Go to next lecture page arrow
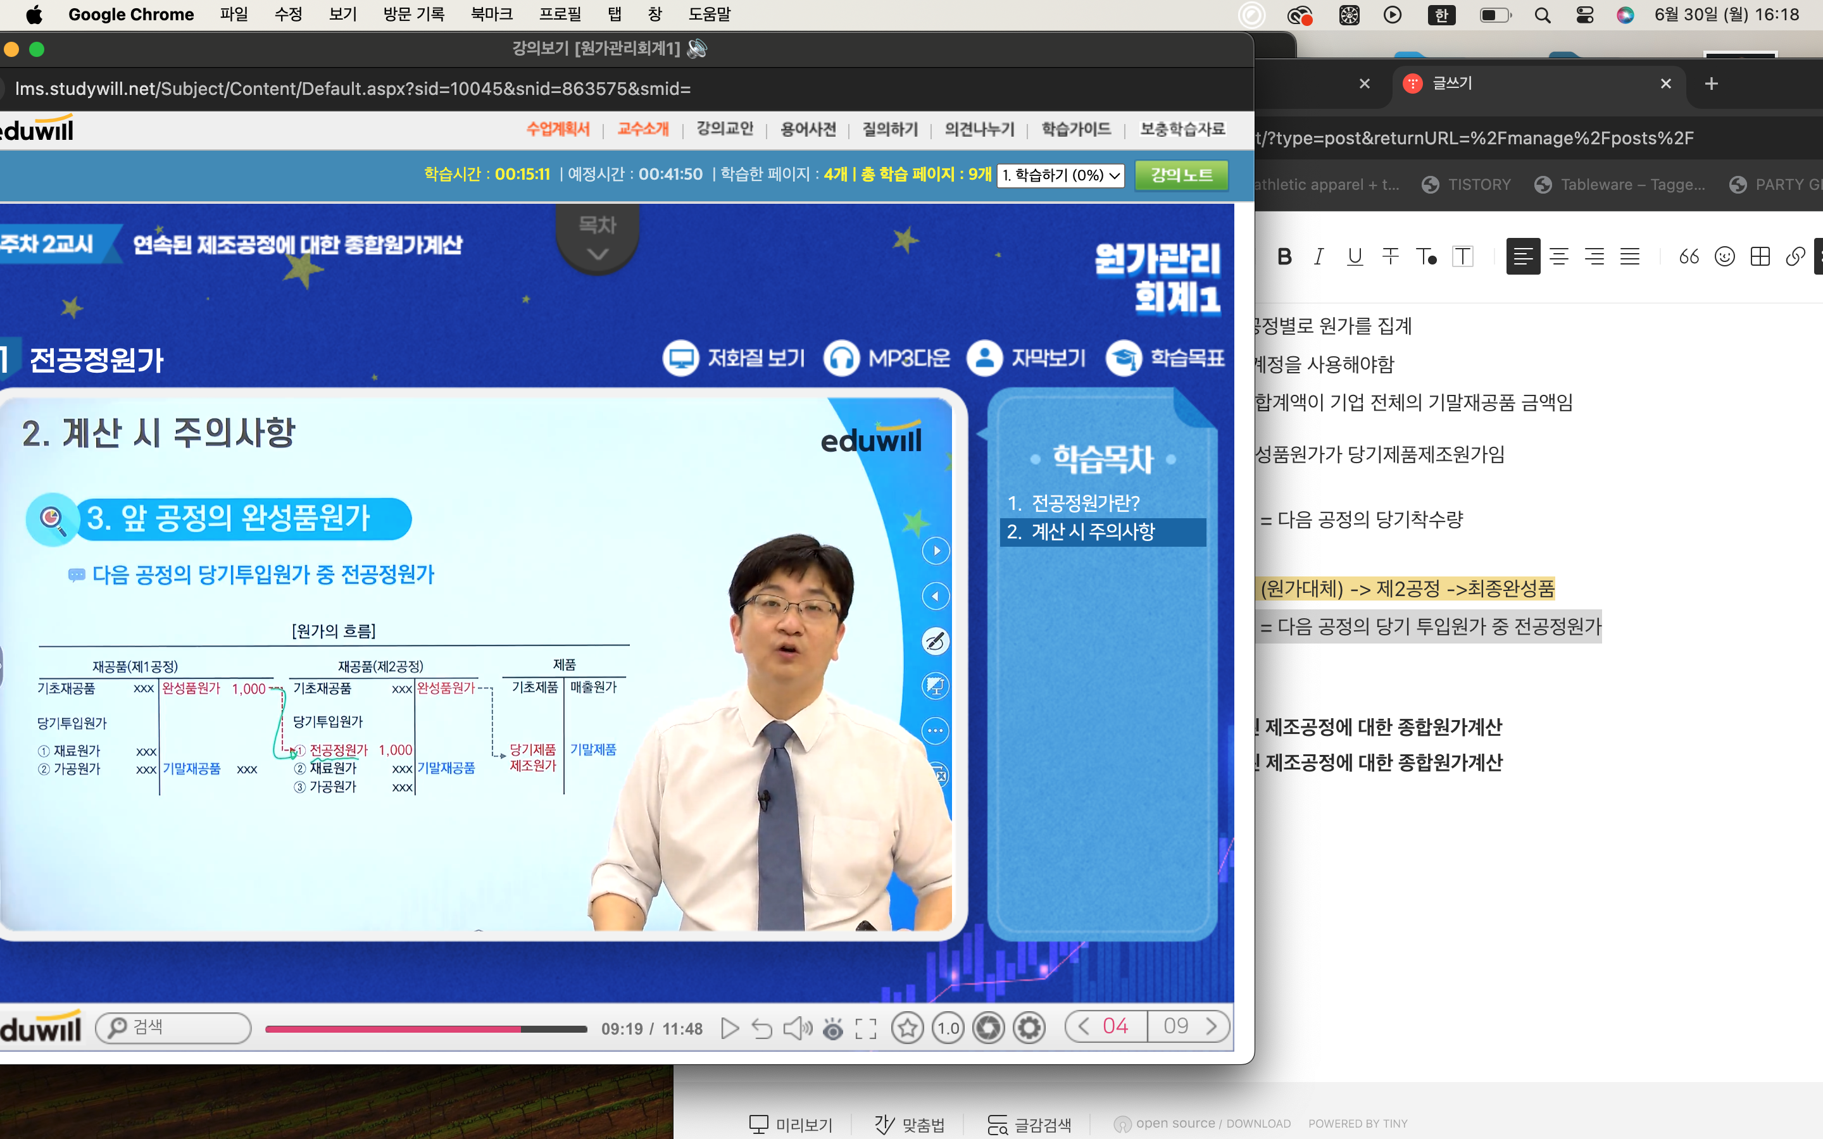 coord(1212,1026)
